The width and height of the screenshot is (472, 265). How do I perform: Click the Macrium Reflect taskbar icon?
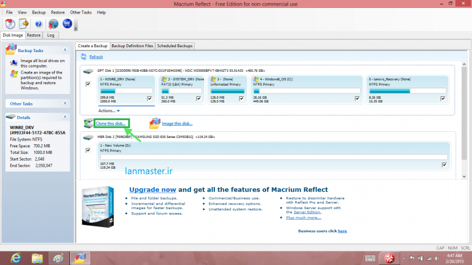coord(80,258)
